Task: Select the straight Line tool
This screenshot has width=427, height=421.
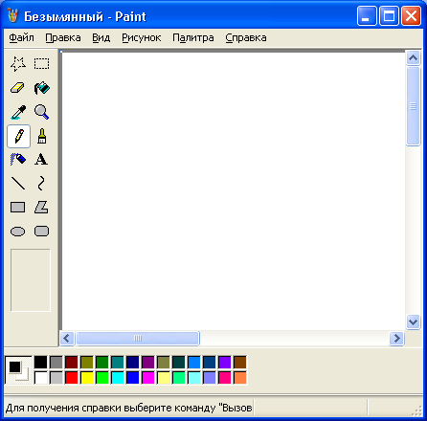Action: [x=18, y=184]
